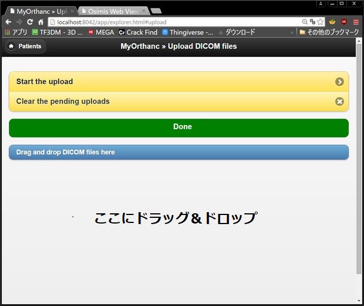Open ダウンロード bookmark
This screenshot has height=306, width=364.
coord(237,32)
